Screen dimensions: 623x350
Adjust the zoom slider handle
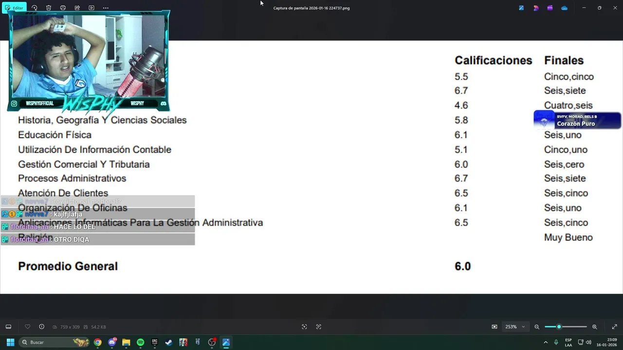(x=559, y=327)
